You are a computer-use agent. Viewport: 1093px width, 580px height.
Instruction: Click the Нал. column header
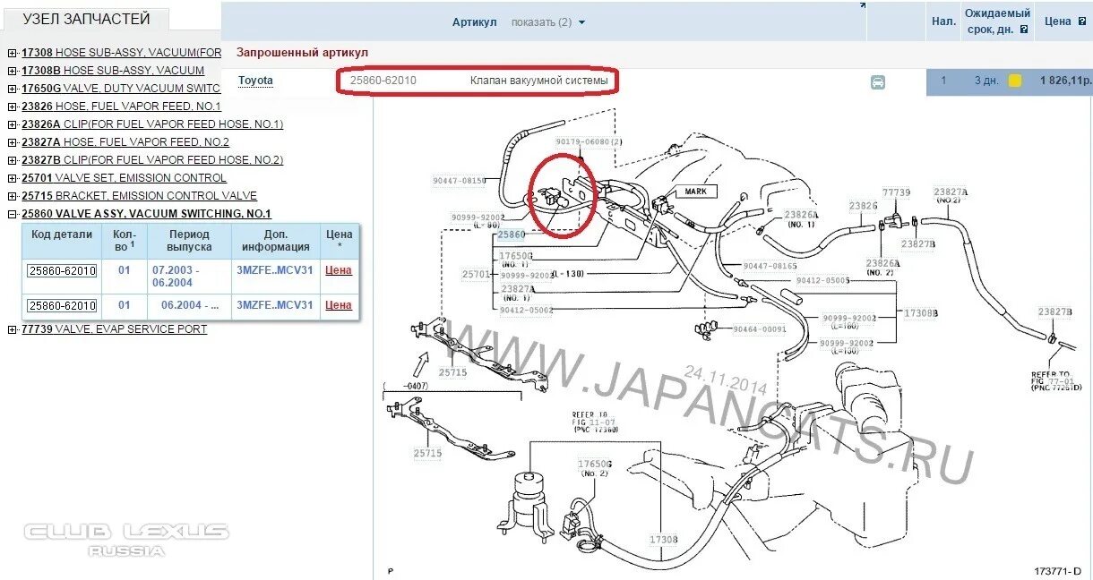pyautogui.click(x=943, y=21)
